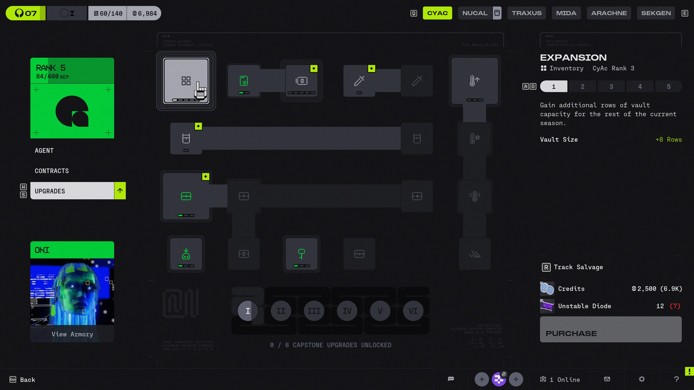Open the Contracts menu item
The image size is (694, 390).
(52, 171)
